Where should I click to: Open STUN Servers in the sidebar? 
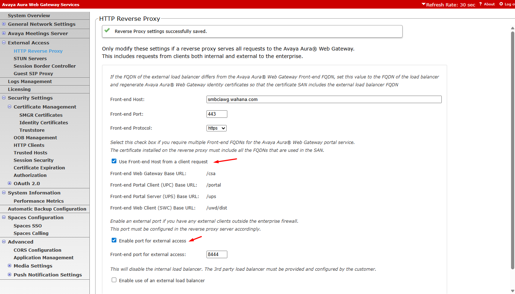30,58
